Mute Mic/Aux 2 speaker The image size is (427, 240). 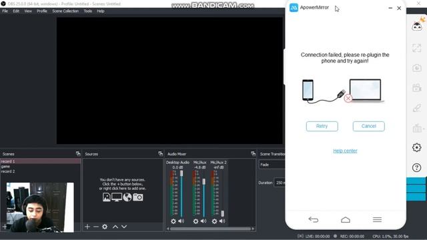(x=222, y=221)
